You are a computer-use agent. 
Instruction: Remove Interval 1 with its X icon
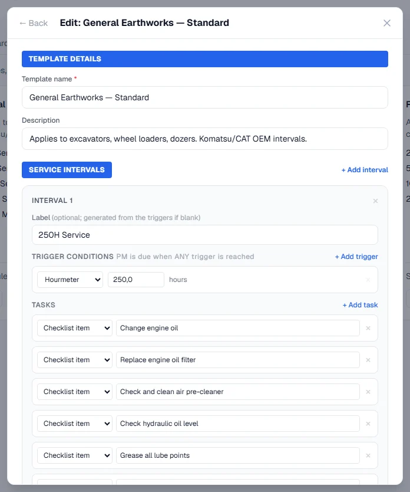coord(375,201)
